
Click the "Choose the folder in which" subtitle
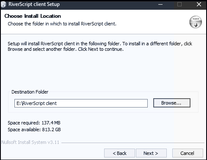tap(62, 24)
